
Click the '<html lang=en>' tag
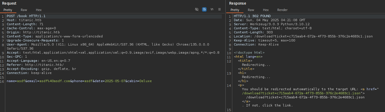[248, 57]
